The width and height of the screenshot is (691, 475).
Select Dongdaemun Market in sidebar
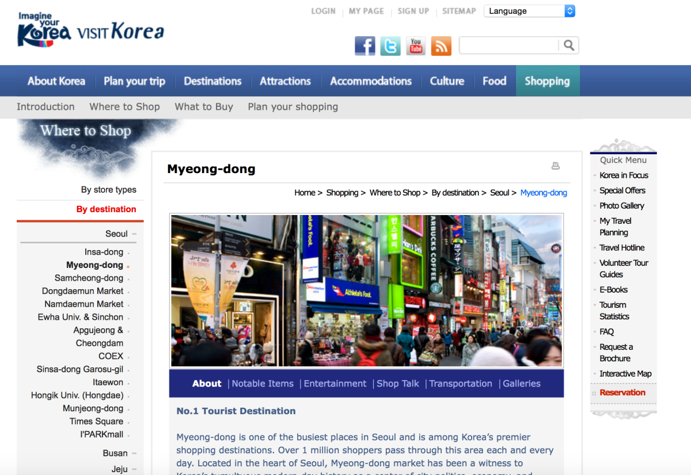(82, 291)
